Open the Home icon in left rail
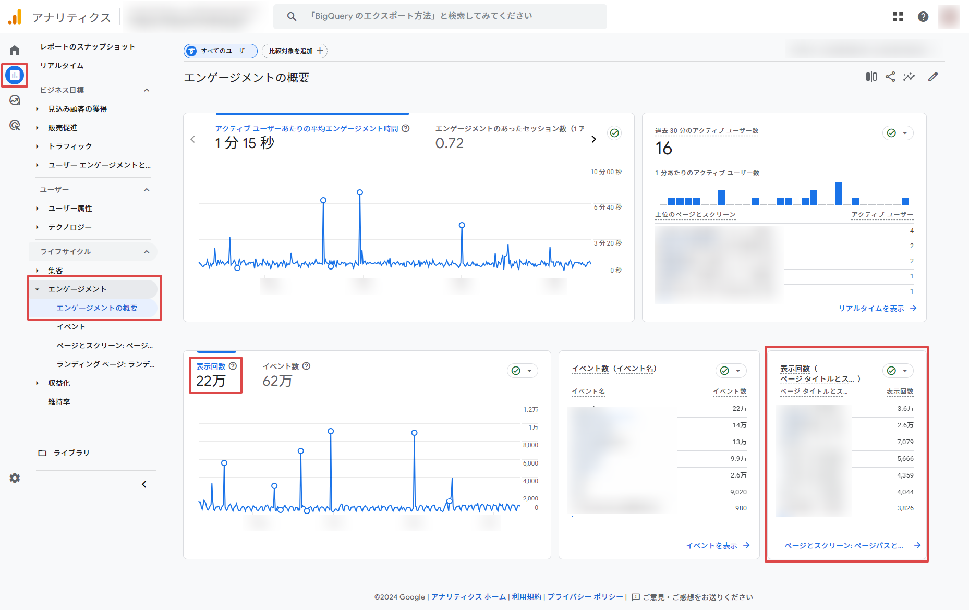 click(x=15, y=50)
